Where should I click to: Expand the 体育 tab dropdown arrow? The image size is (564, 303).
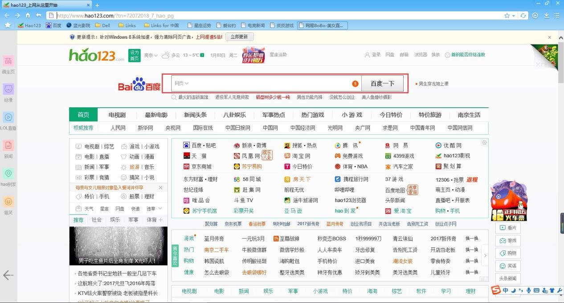159,219
